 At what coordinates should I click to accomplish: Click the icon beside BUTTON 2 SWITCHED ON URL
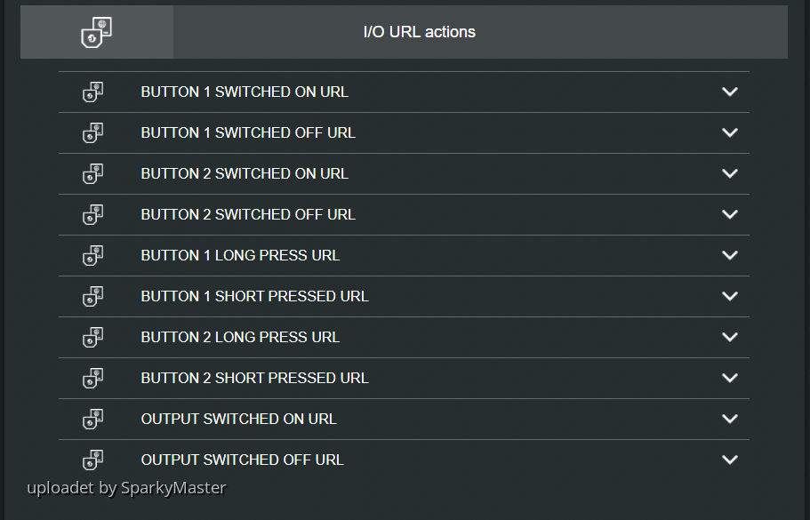coord(93,173)
